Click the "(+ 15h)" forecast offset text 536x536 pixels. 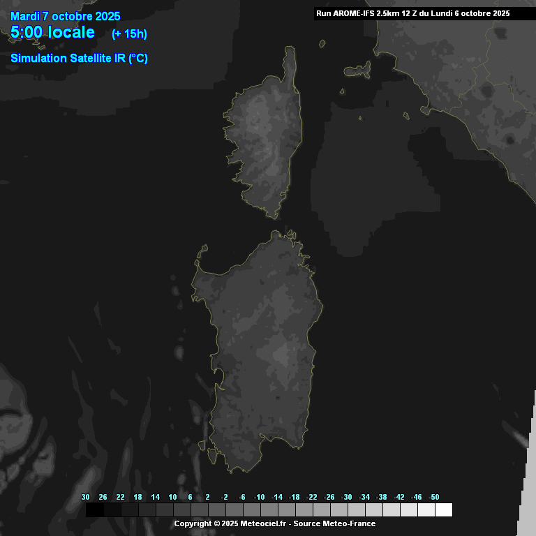click(x=129, y=33)
